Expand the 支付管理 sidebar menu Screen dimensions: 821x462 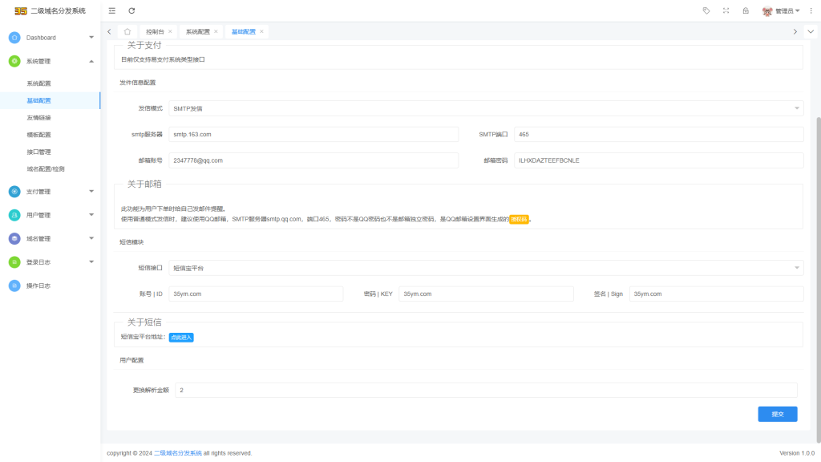(50, 192)
